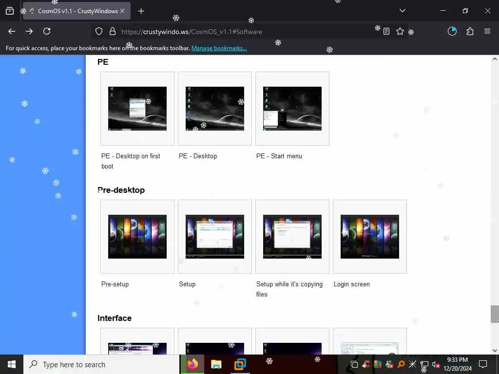
Task: Open the Firefox account circle icon
Action: [452, 31]
